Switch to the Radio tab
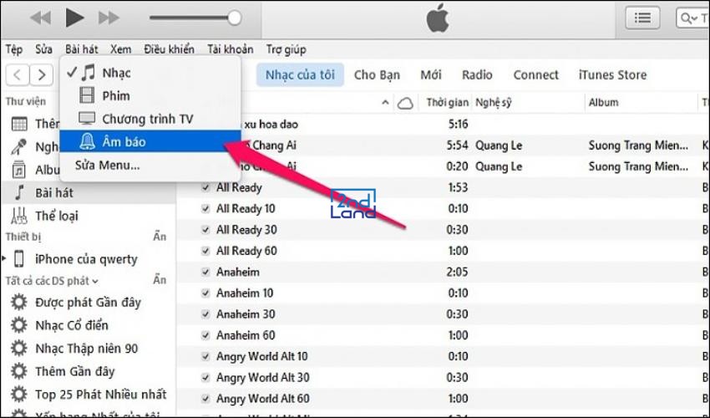Screen dimensions: 710x418 (477, 74)
